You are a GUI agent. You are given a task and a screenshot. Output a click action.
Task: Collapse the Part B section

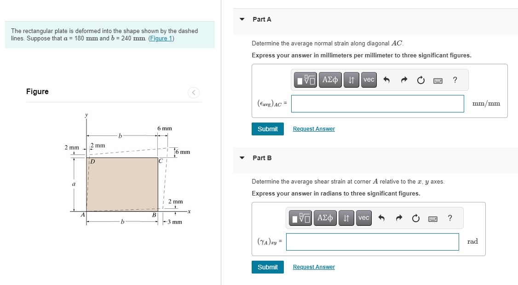pyautogui.click(x=242, y=157)
